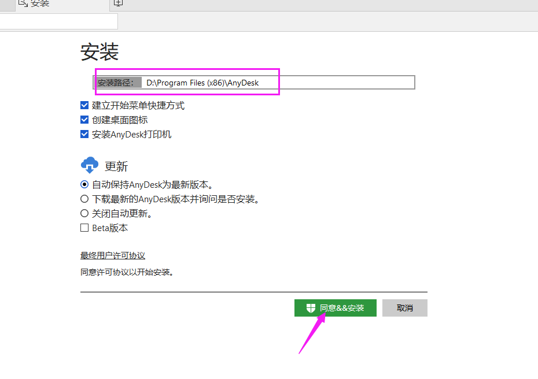
Task: Select the 关闭自动更新 radio button
Action: click(x=84, y=213)
